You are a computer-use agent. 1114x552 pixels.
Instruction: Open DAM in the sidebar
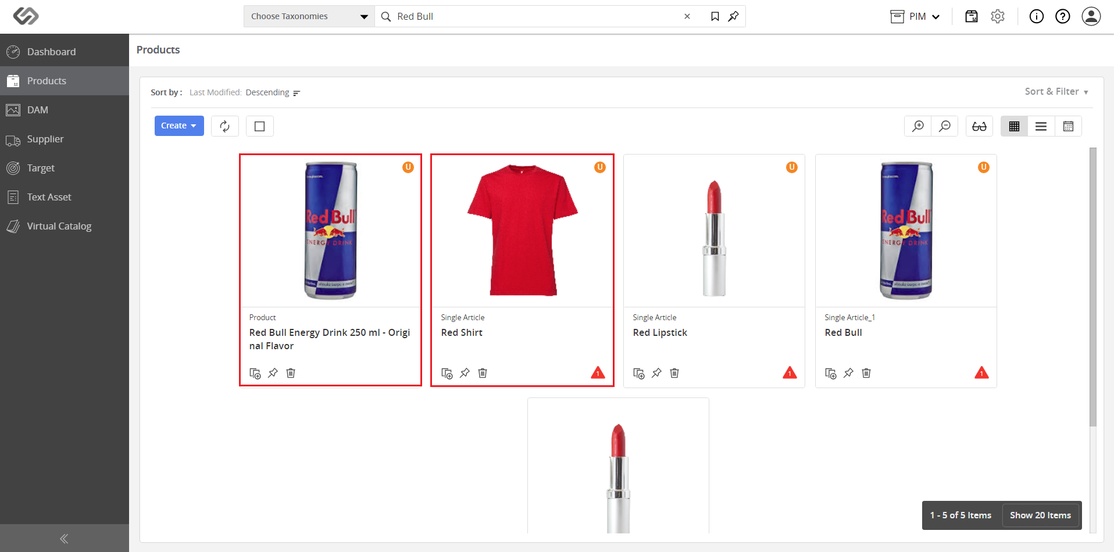[65, 110]
